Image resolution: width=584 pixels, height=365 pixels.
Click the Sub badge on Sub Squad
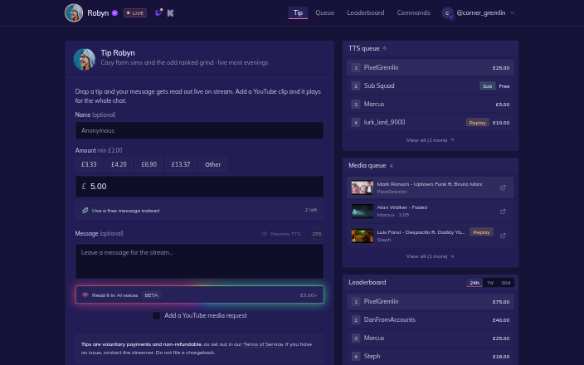487,86
